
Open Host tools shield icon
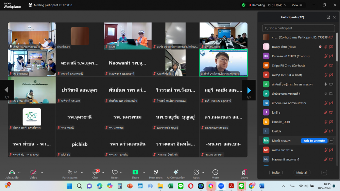pos(156,172)
